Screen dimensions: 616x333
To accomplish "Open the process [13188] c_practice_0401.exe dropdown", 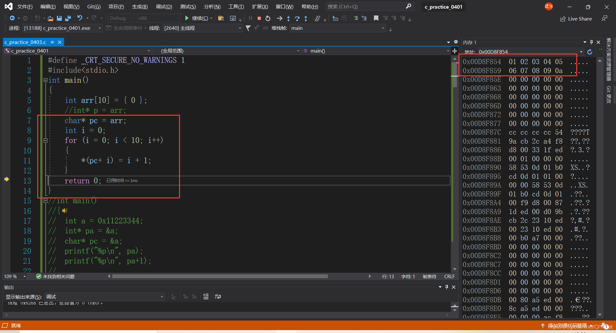I will point(63,28).
